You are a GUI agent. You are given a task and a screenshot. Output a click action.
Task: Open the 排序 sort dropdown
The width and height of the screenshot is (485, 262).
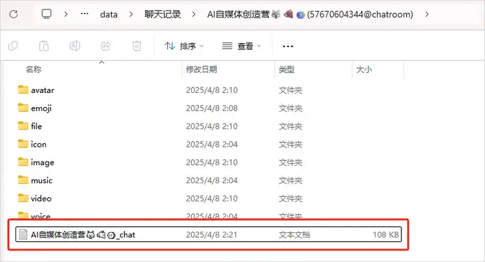click(x=184, y=46)
